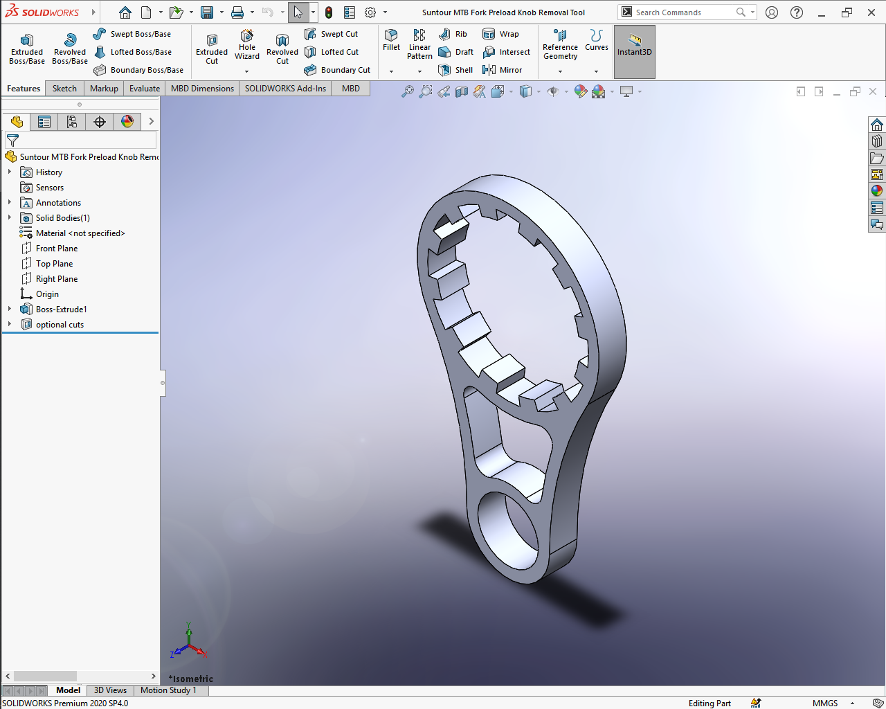Click the Print toolbar button
The height and width of the screenshot is (709, 886).
[237, 12]
